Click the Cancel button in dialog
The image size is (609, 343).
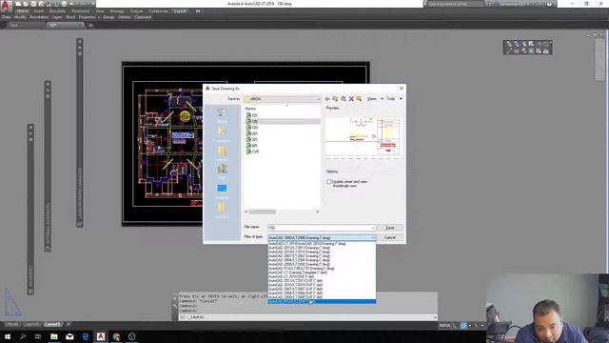pos(390,237)
